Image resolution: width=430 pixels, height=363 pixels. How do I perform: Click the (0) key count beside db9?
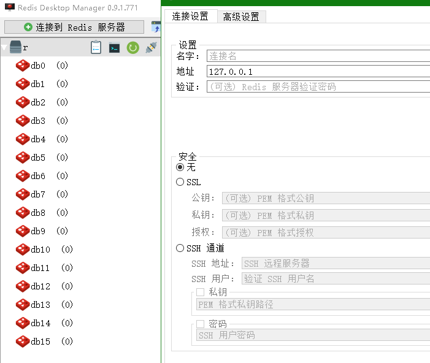(62, 231)
